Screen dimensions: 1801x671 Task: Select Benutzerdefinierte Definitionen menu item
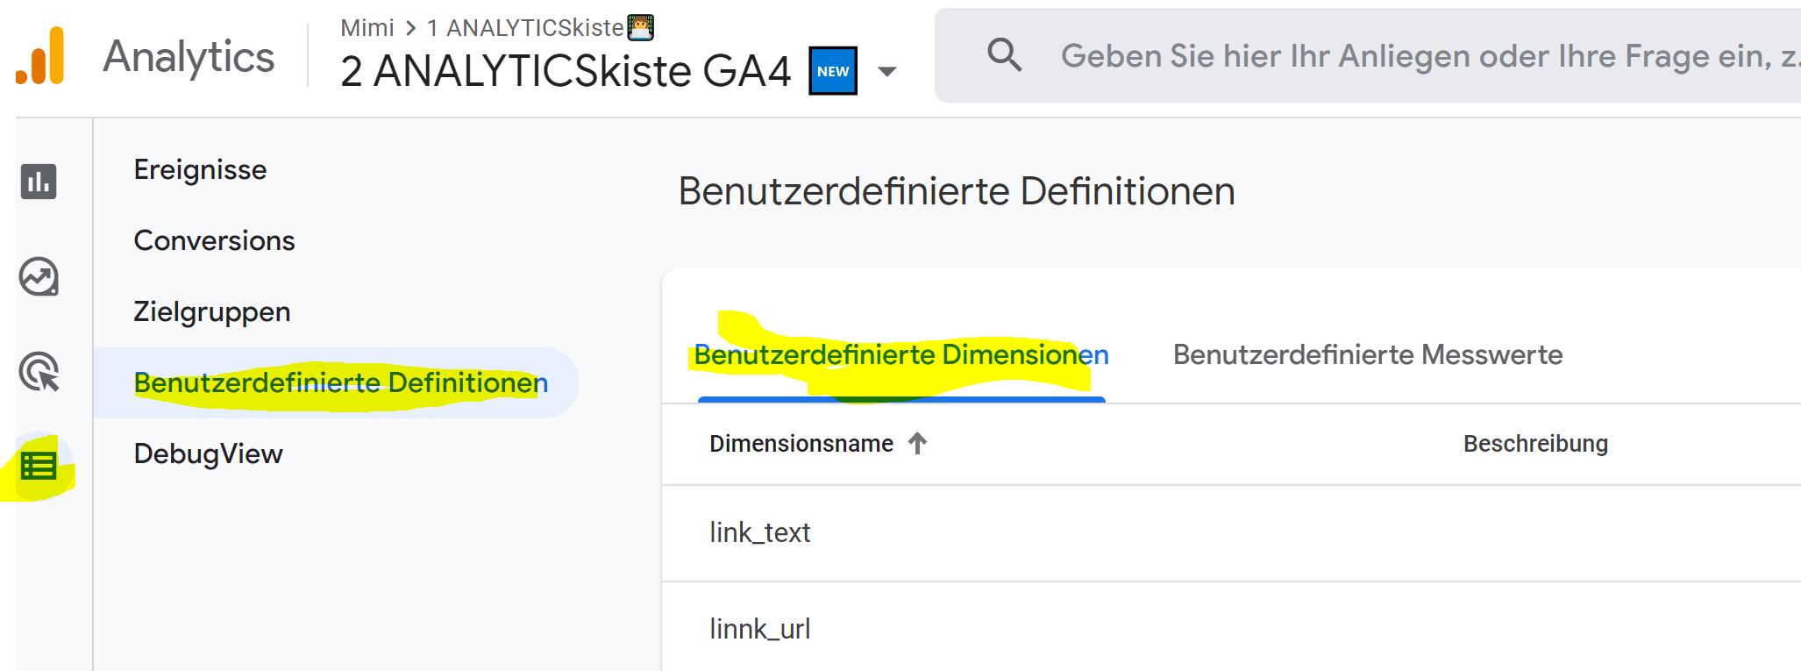[x=340, y=383]
